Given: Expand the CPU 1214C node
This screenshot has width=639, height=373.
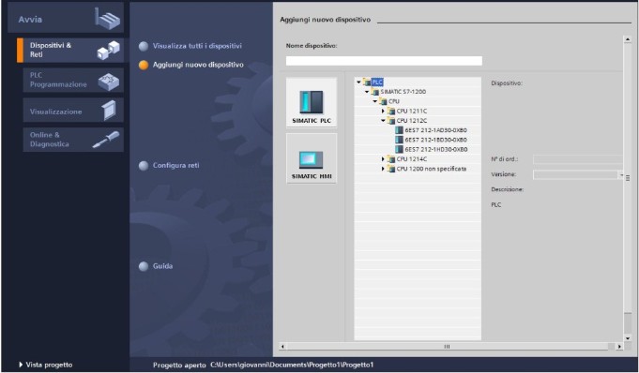Looking at the screenshot, I should click(x=383, y=158).
